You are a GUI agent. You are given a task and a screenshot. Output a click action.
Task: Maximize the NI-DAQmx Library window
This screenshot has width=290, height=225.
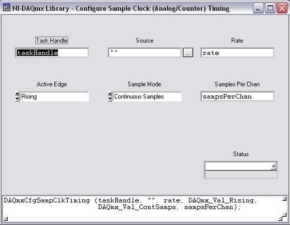(270, 8)
